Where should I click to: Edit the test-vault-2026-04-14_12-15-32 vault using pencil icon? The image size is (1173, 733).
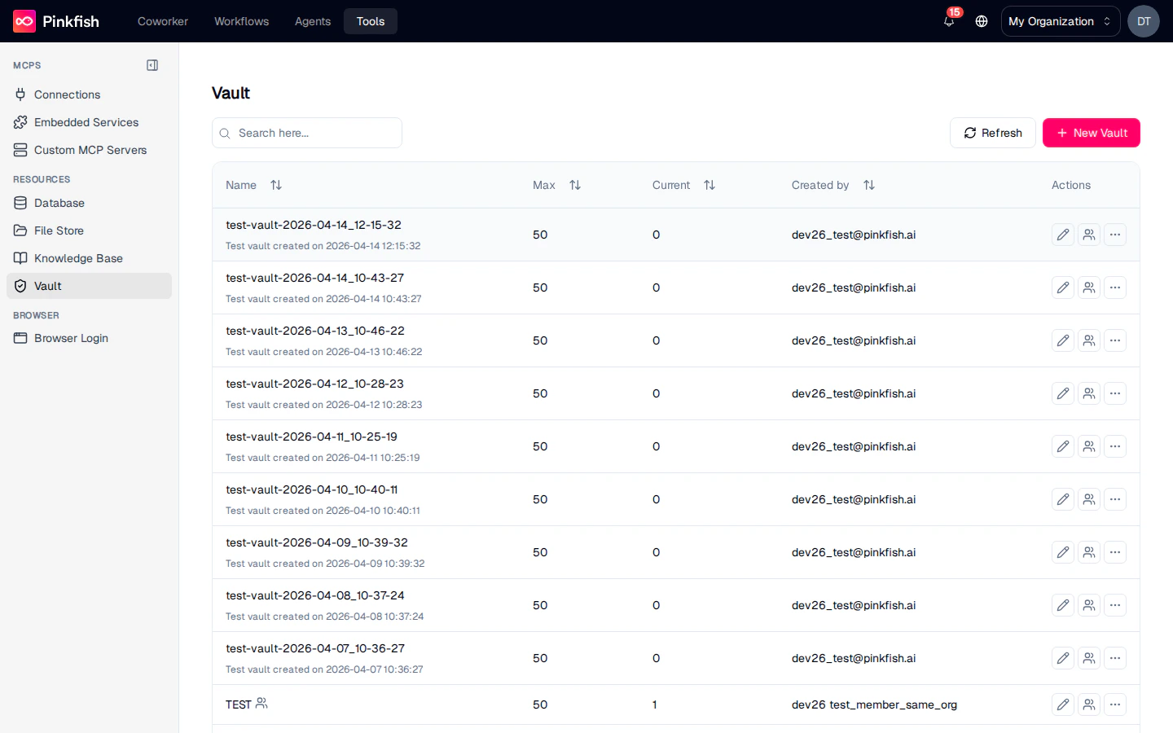click(1062, 235)
